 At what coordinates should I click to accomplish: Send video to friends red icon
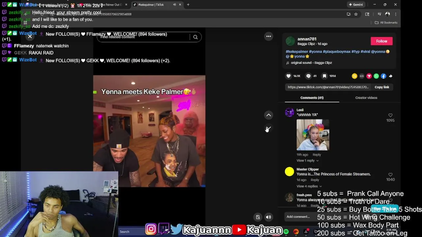tap(369, 76)
